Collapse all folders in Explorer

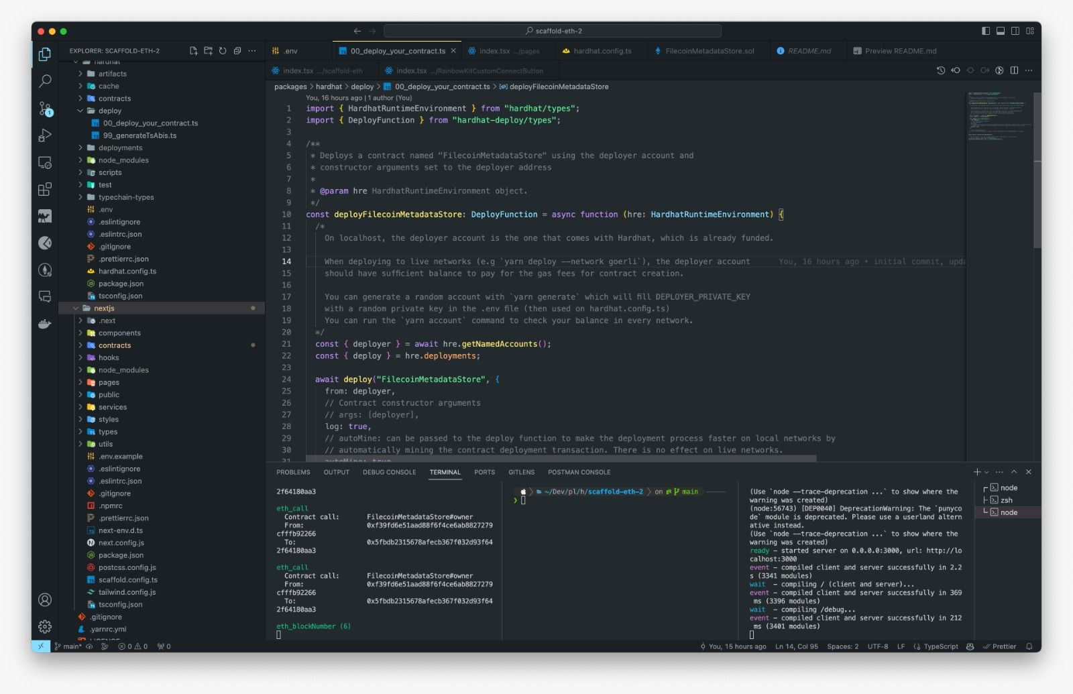pos(237,51)
